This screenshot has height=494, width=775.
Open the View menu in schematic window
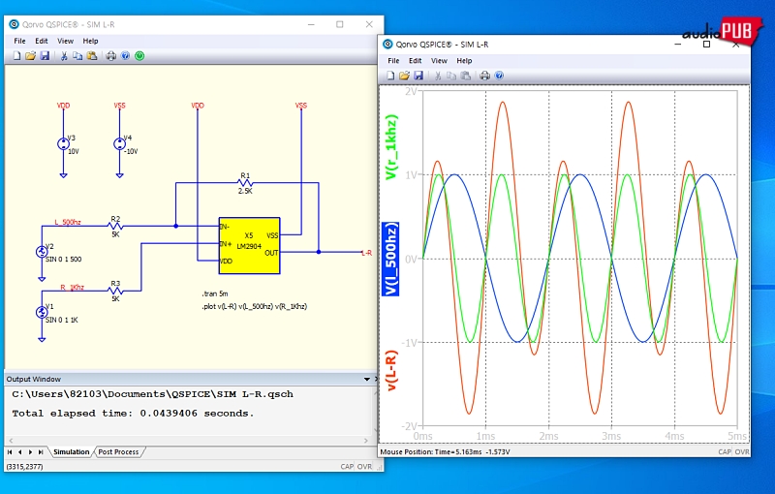[65, 42]
